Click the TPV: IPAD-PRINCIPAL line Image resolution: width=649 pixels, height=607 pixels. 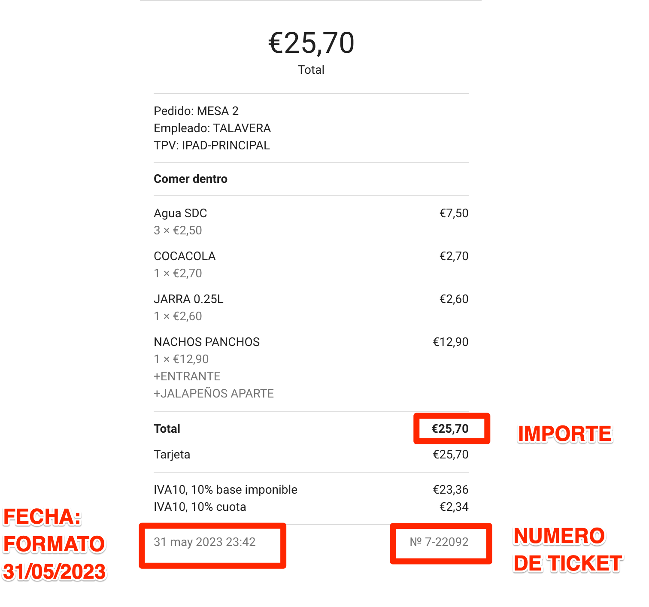click(x=212, y=146)
